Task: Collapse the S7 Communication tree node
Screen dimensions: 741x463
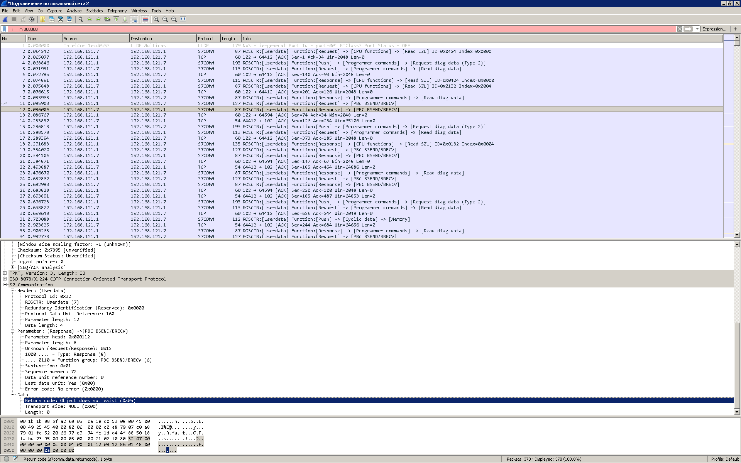Action: [x=5, y=285]
